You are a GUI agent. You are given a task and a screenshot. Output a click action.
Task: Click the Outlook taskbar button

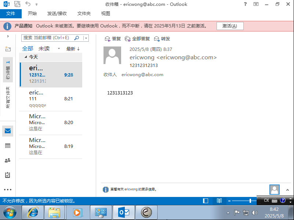tap(124, 213)
